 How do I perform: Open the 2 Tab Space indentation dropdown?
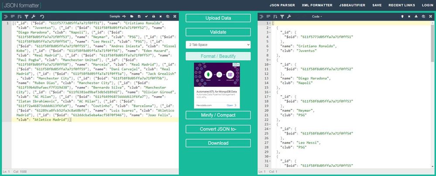(218, 45)
